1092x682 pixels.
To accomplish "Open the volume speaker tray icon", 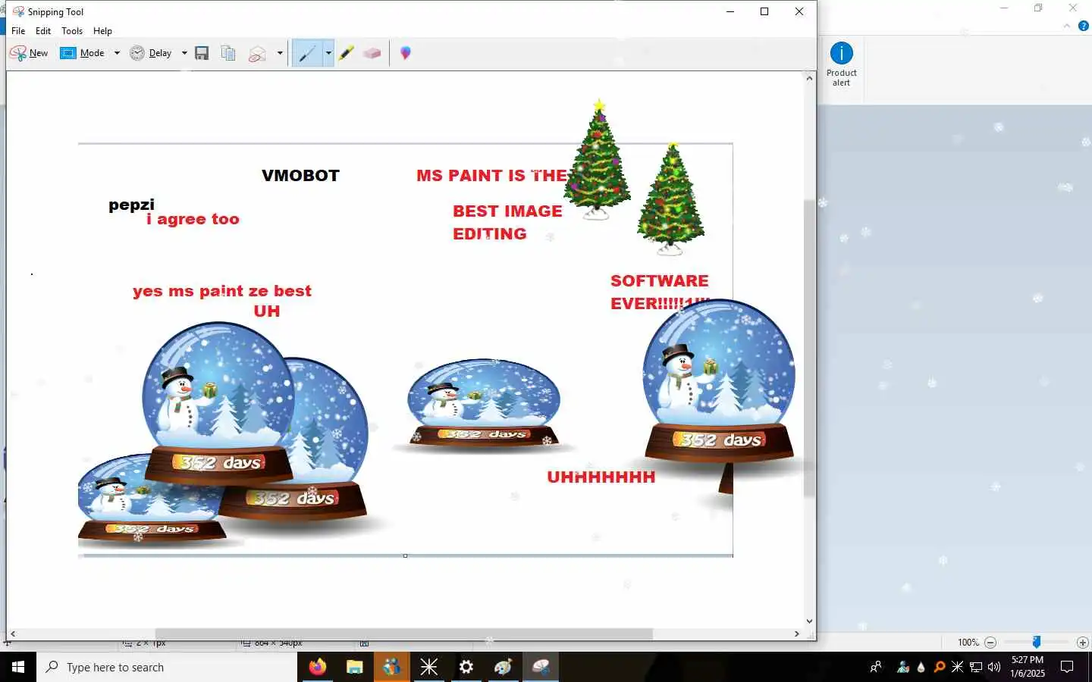I will 994,667.
